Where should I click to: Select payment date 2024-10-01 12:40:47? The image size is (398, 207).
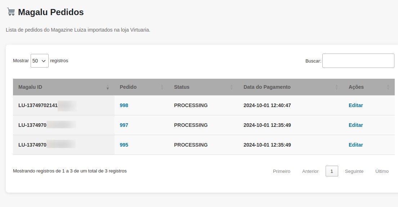tap(267, 105)
